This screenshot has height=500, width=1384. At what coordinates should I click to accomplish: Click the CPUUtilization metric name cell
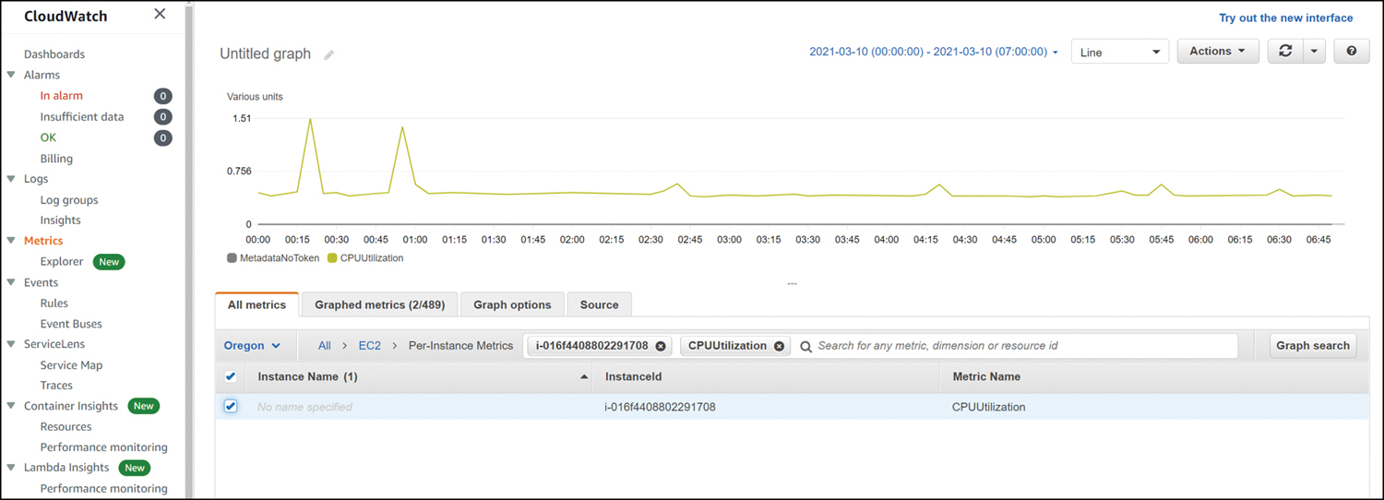click(989, 407)
